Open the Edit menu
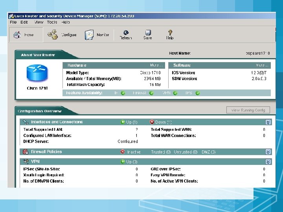283x212 pixels. pos(24,22)
